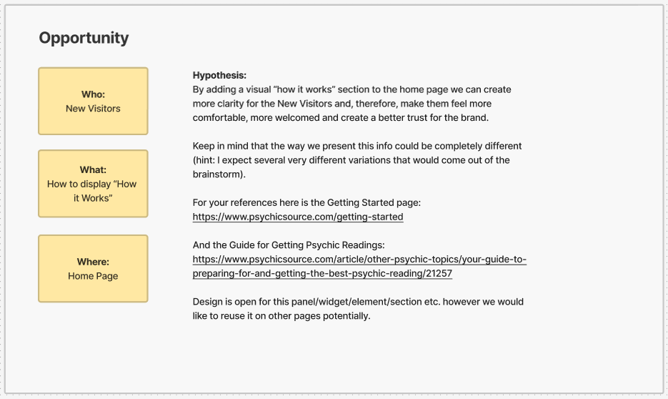
Task: Click the "Opportunity" heading
Action: tap(84, 39)
